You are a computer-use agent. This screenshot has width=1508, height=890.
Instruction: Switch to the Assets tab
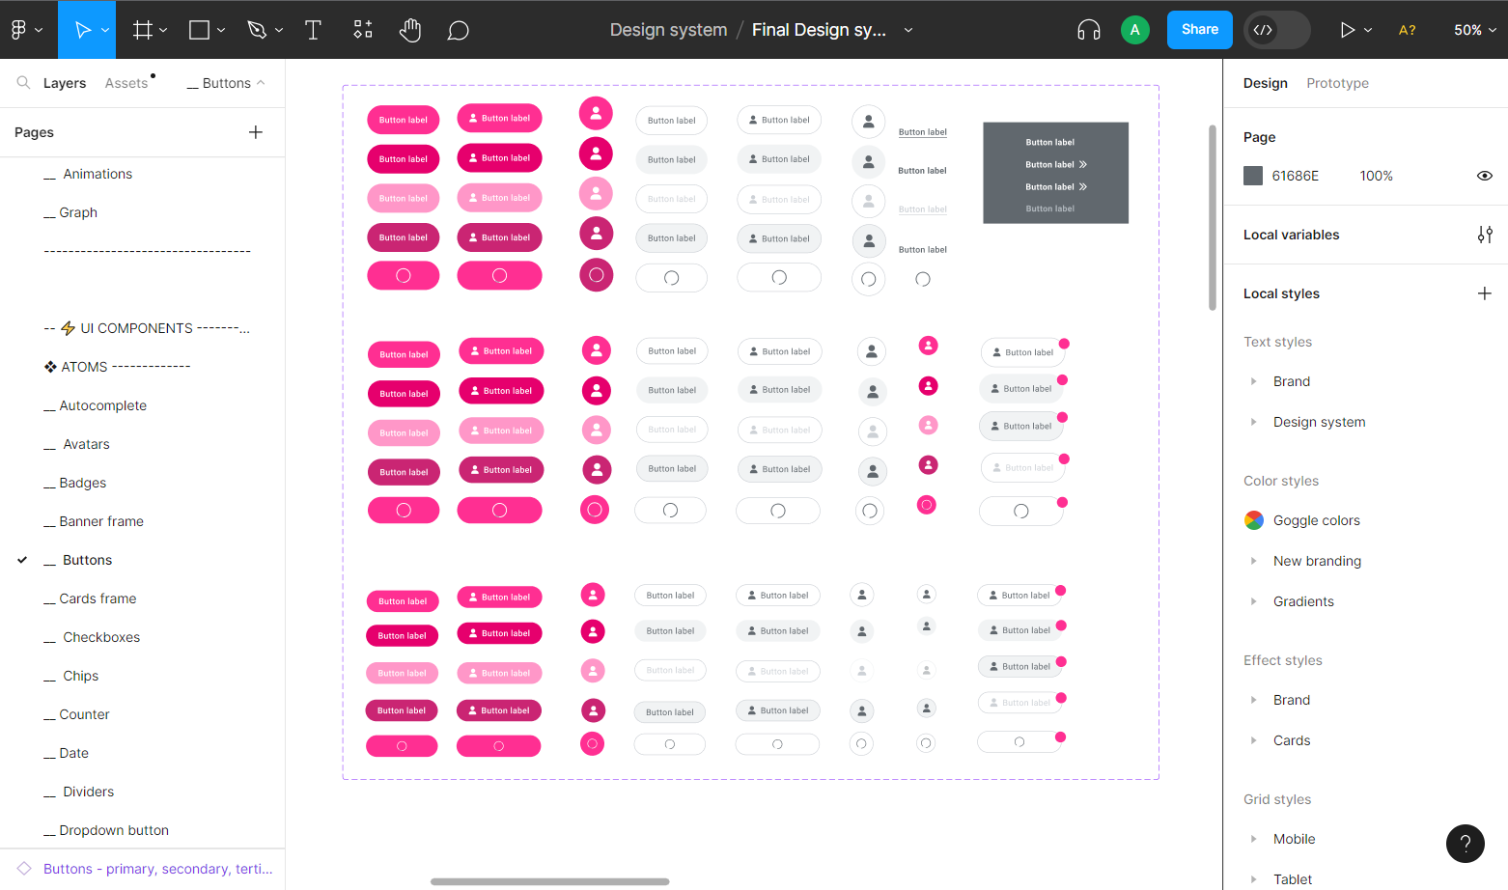click(x=126, y=83)
